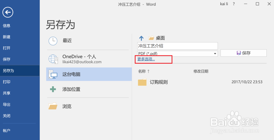This screenshot has height=140, width=274.
Task: Open the PDF (*.pdf) file type dropdown
Action: (178, 54)
